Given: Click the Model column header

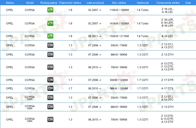Looking at the screenshot, I should click(x=30, y=3).
